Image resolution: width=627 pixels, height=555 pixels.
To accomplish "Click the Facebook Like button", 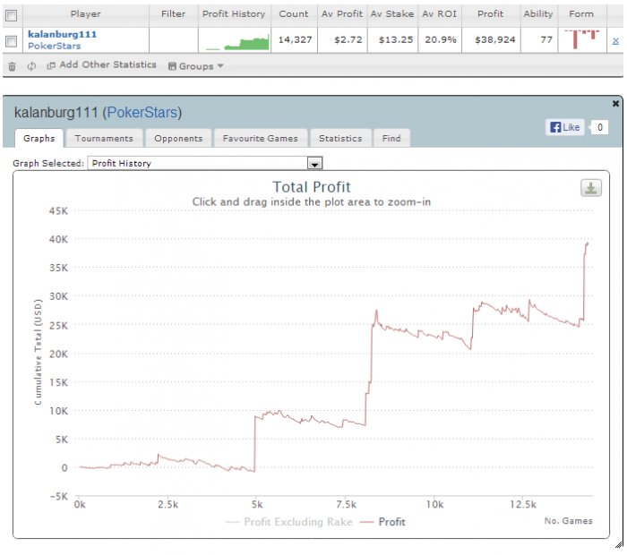I will [564, 127].
